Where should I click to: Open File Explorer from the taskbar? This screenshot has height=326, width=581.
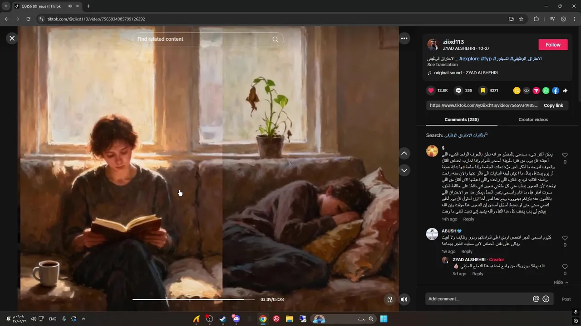point(289,319)
